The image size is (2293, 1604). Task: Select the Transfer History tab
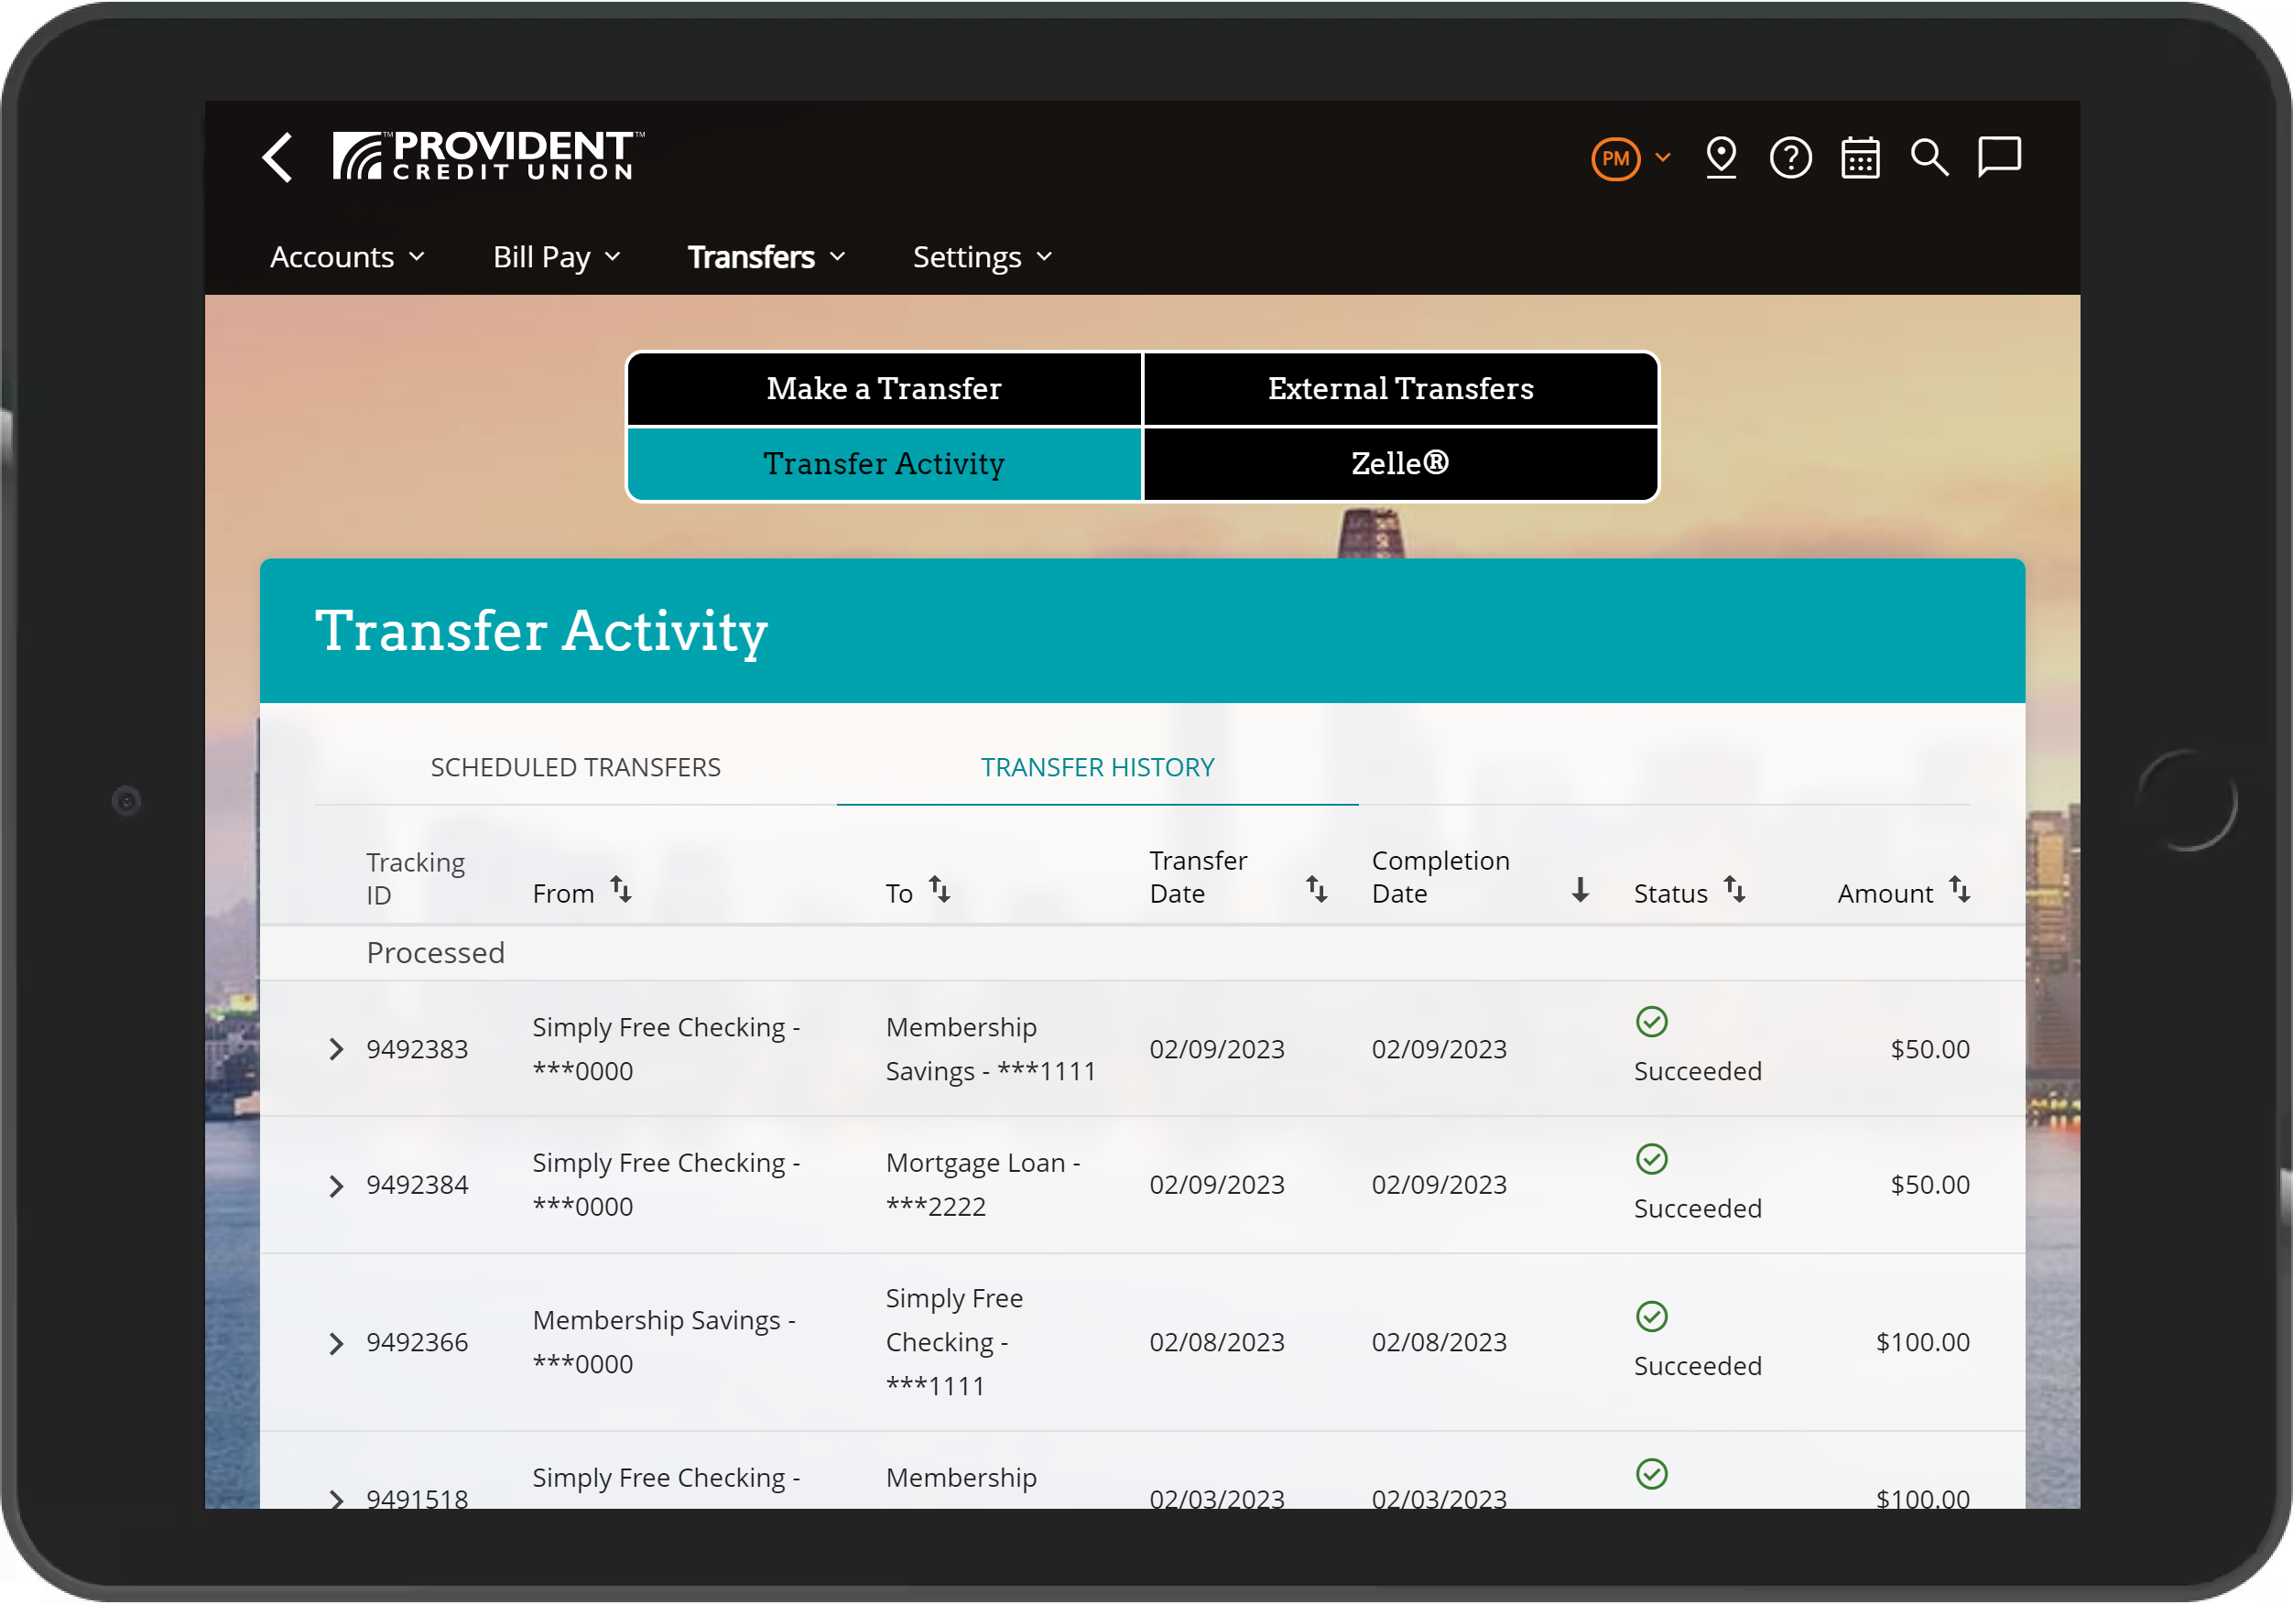1098,766
